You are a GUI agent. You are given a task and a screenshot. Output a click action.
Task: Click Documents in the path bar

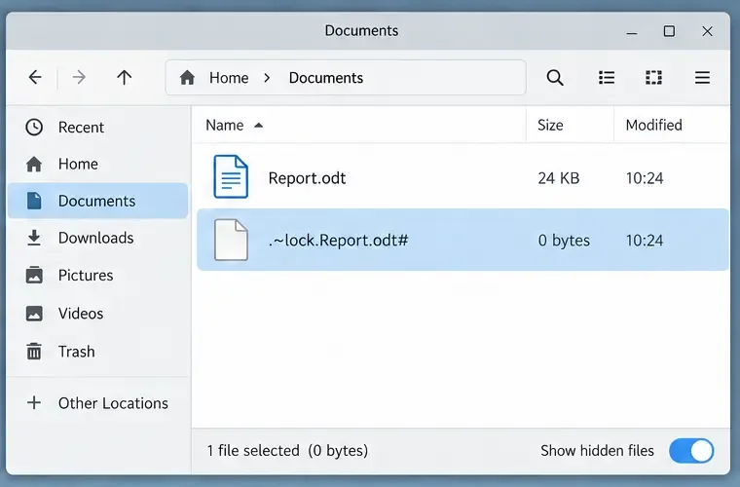[326, 78]
